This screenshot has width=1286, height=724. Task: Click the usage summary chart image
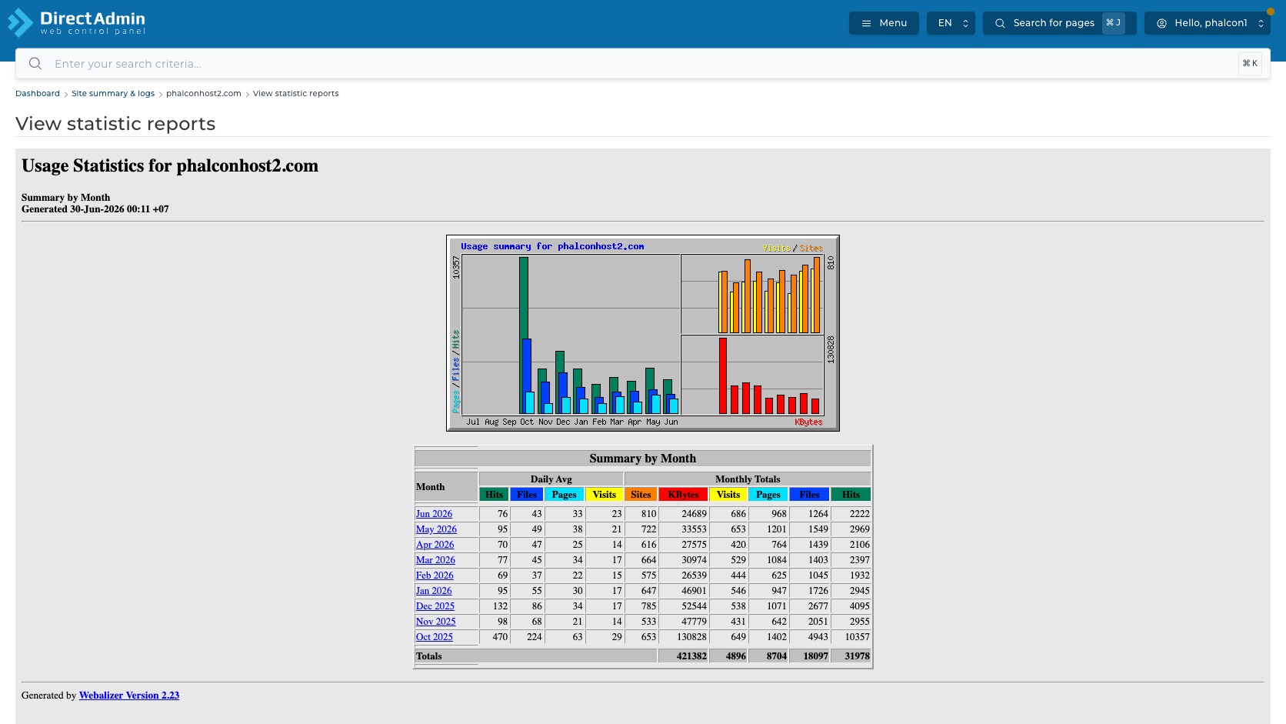[643, 333]
